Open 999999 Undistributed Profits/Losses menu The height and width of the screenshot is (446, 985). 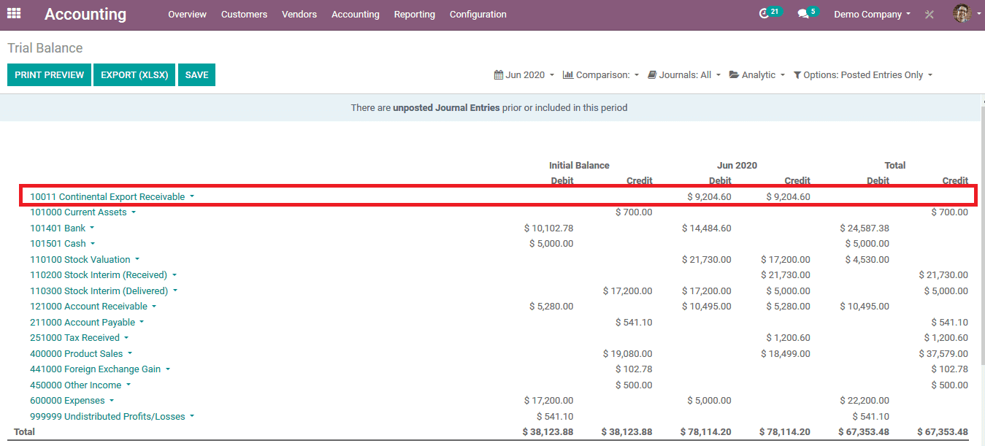click(112, 417)
